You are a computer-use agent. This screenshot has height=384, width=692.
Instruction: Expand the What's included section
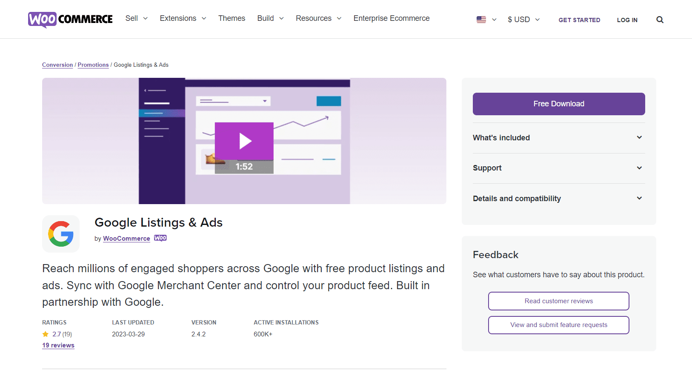(x=558, y=137)
